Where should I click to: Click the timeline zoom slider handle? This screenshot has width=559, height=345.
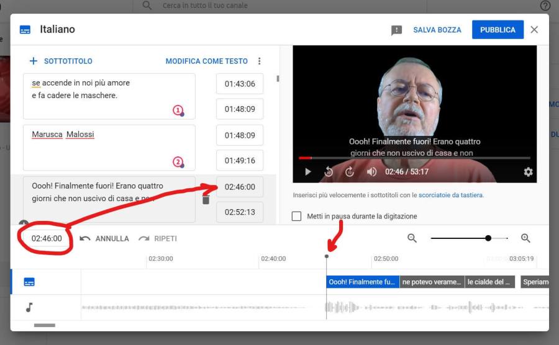click(488, 238)
